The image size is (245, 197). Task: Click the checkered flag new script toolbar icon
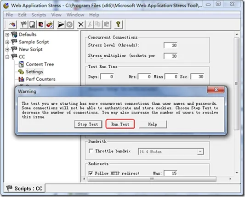tap(24, 24)
